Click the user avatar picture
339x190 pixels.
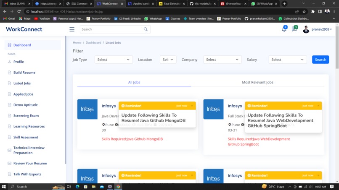click(306, 29)
